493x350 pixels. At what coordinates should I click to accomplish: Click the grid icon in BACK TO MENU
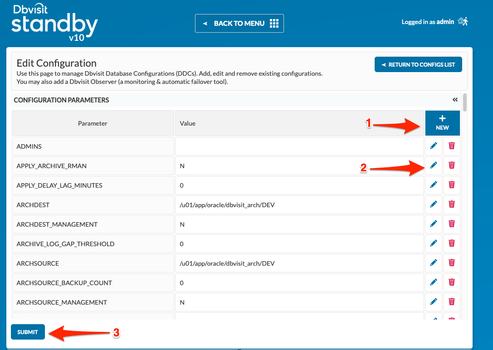tap(274, 23)
